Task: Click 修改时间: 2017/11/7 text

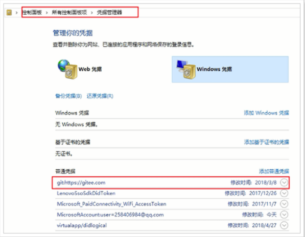Action: click(x=252, y=204)
